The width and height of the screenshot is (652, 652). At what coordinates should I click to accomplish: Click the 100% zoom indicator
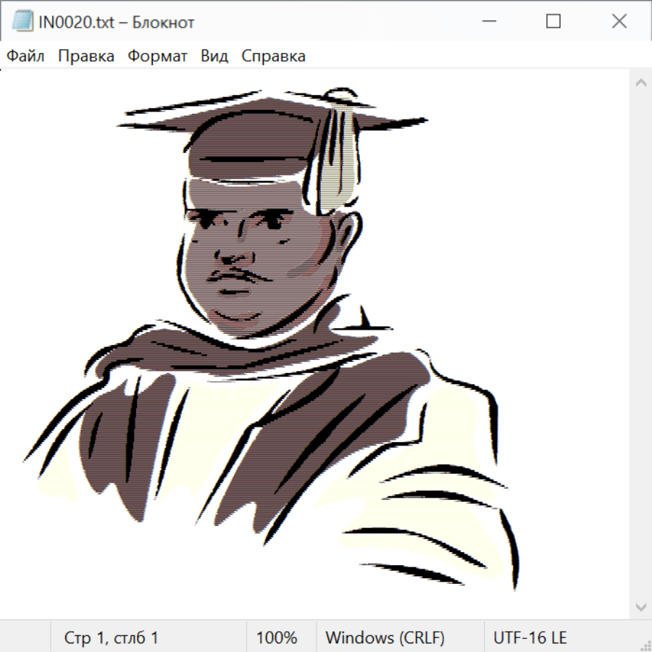point(277,638)
